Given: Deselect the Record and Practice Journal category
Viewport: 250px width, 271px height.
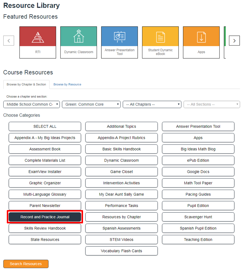Looking at the screenshot, I should (x=45, y=217).
